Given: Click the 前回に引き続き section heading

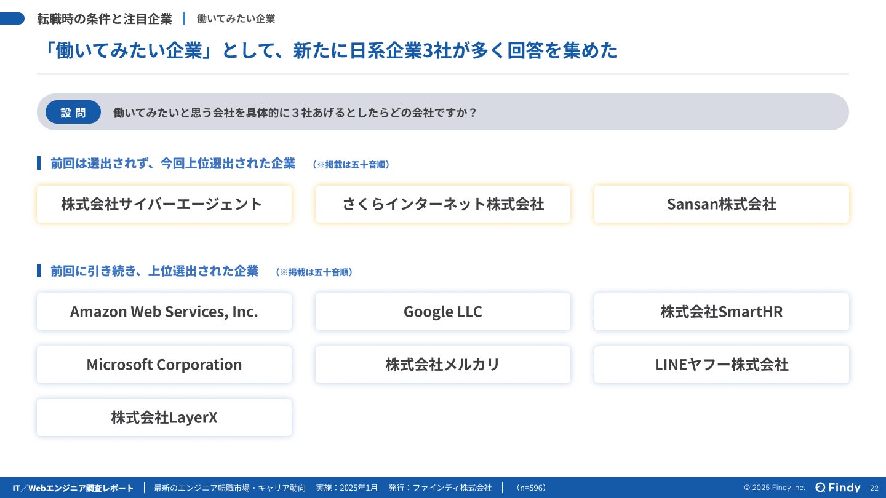Looking at the screenshot, I should 154,271.
